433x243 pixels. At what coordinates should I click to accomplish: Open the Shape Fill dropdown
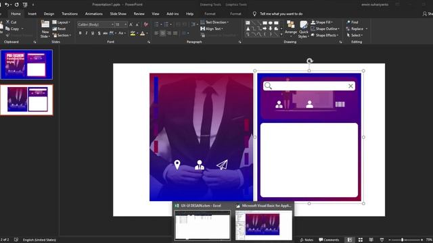click(322, 22)
